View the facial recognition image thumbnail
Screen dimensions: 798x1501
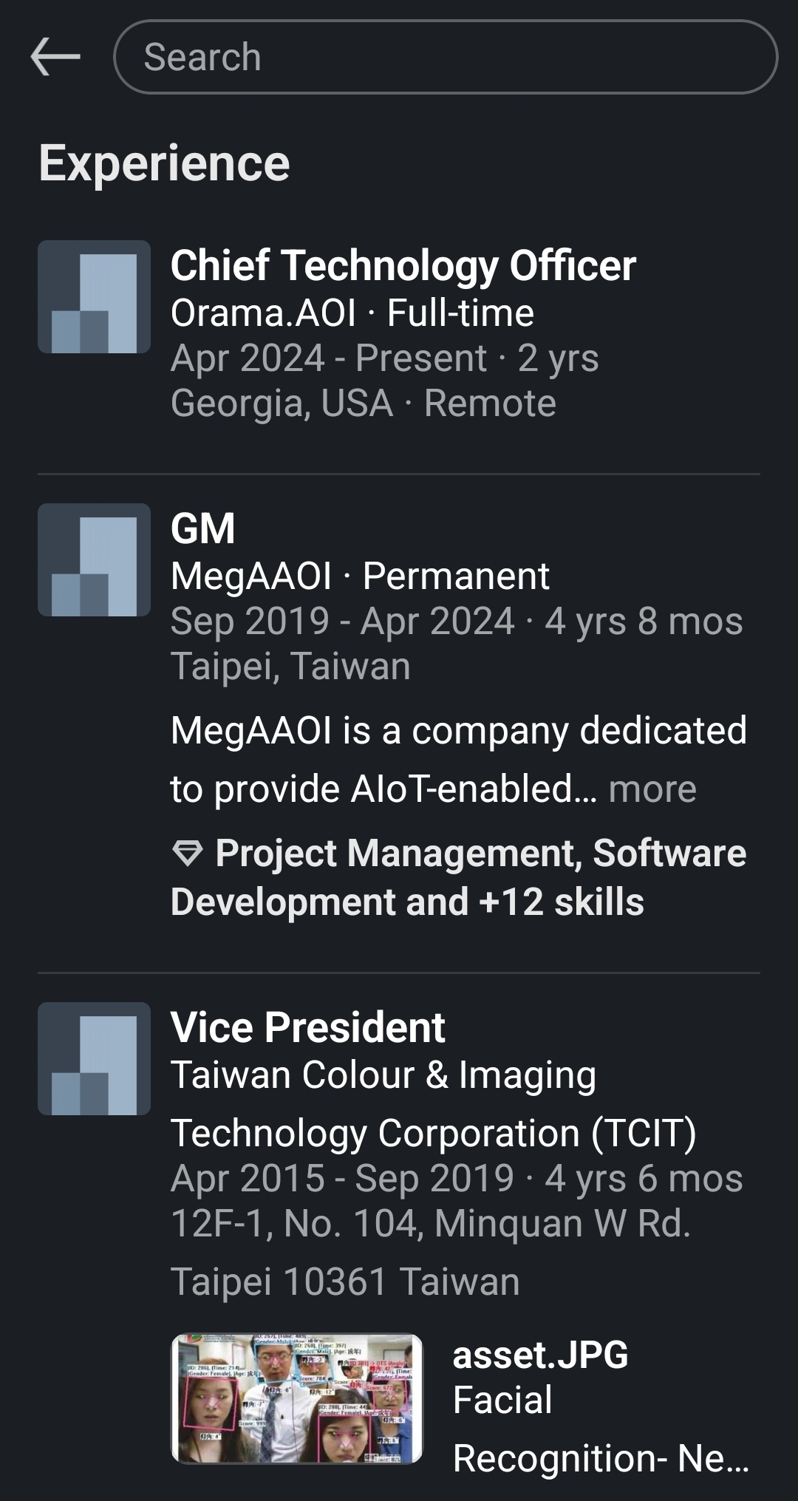pos(299,1397)
